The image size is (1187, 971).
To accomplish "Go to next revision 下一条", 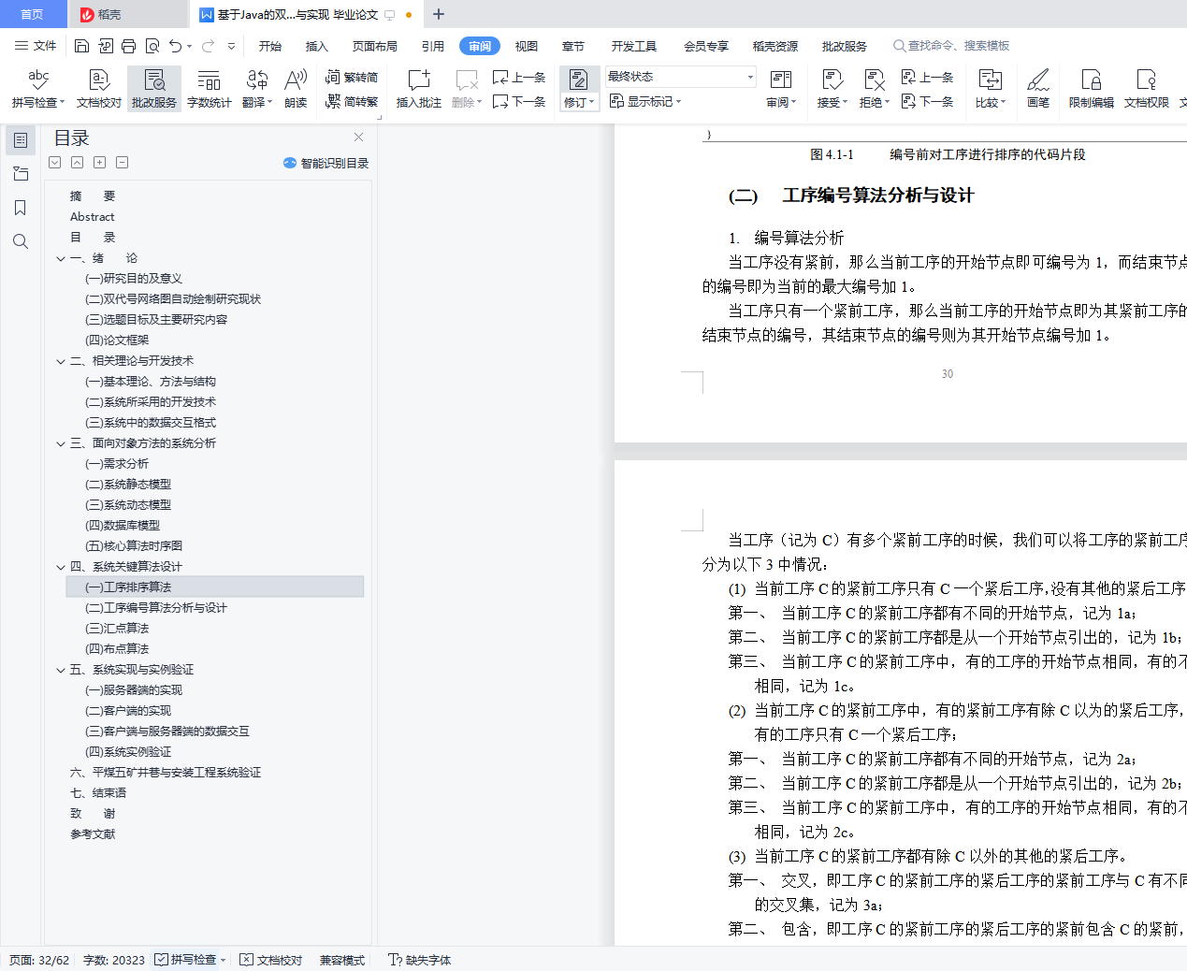I will point(927,102).
